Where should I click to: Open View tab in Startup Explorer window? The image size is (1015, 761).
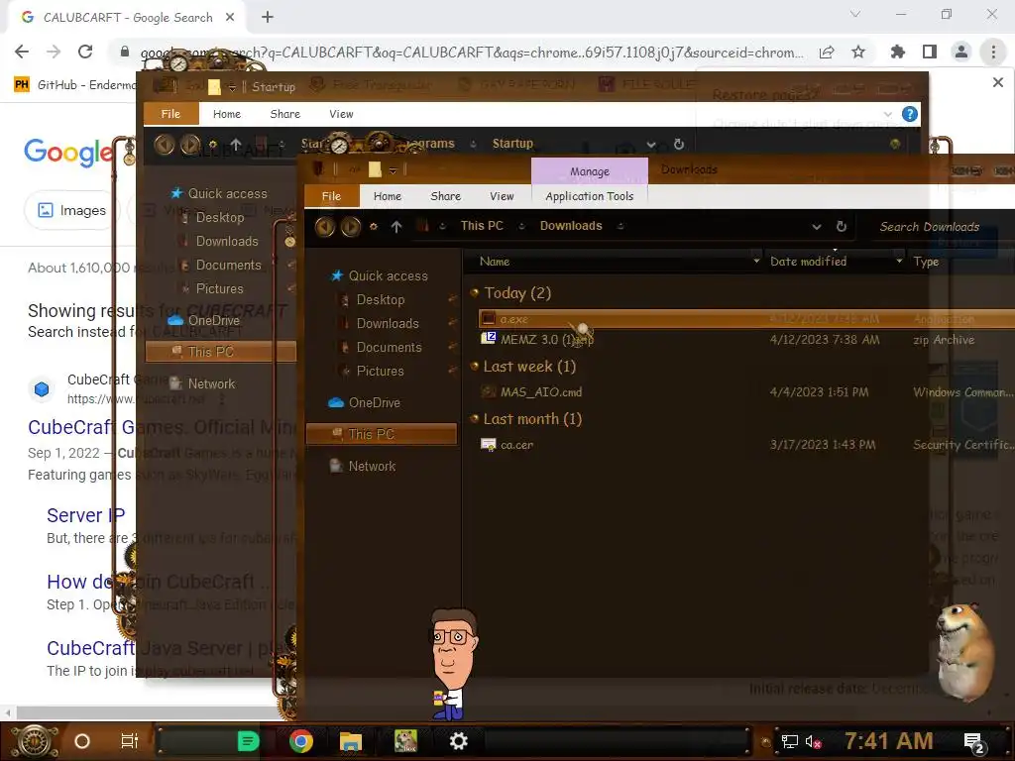click(x=341, y=114)
